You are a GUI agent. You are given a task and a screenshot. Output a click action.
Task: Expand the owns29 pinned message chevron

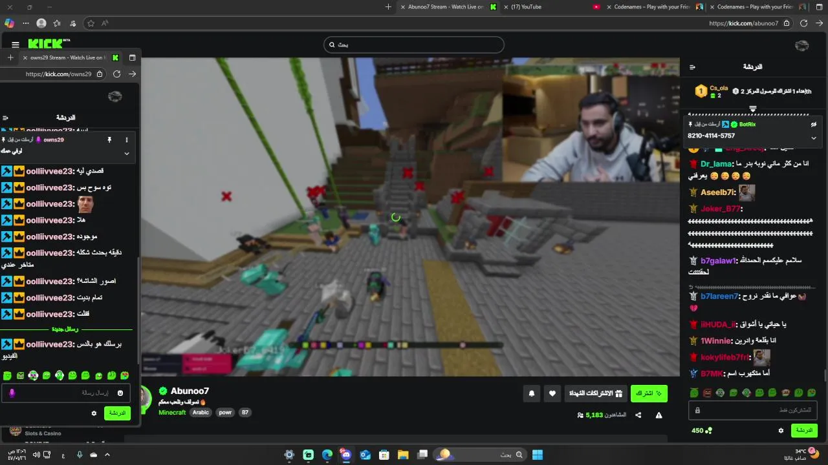126,154
